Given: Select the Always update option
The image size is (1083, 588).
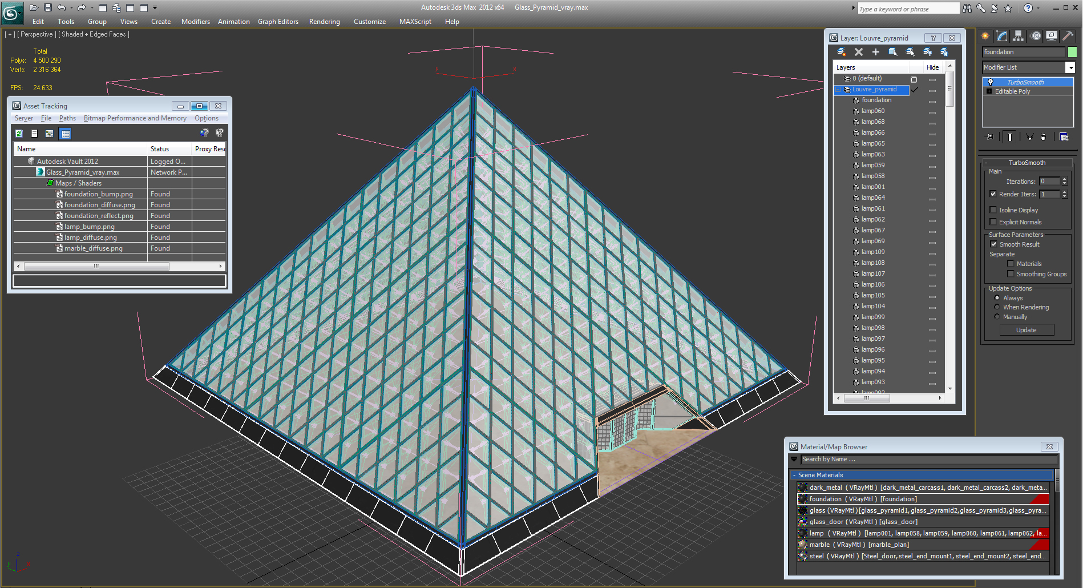Looking at the screenshot, I should pos(997,298).
